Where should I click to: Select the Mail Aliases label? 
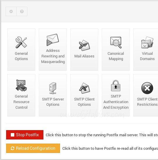(x=84, y=56)
